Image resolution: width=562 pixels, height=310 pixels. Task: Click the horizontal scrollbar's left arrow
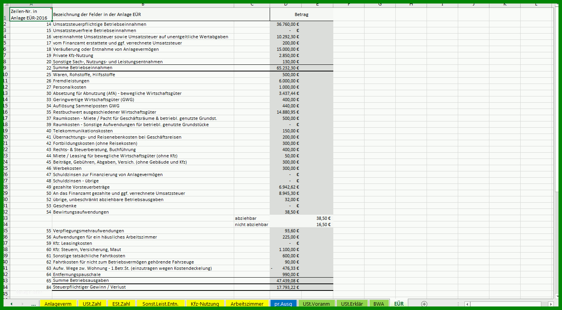pyautogui.click(x=467, y=304)
